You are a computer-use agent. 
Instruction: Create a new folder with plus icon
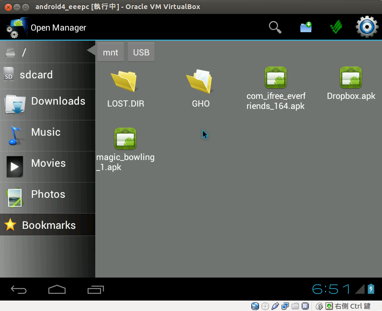pos(306,27)
